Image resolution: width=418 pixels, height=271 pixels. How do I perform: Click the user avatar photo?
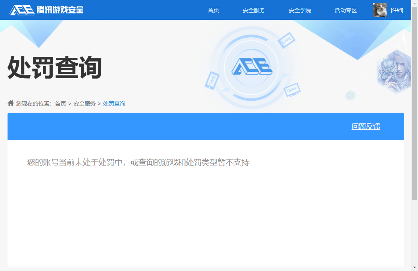point(380,10)
